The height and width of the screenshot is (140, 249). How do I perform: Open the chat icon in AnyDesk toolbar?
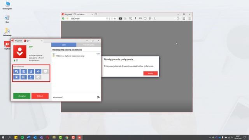131,19
